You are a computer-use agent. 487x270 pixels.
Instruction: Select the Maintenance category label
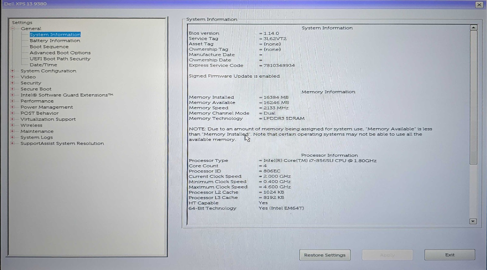(37, 132)
